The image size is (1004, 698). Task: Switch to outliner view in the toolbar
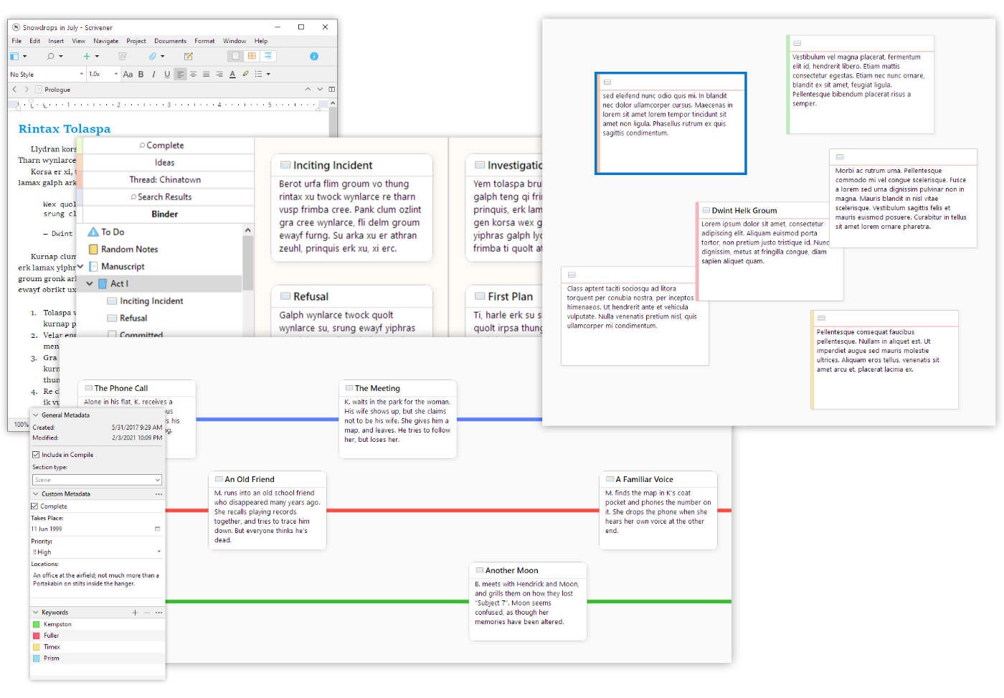pyautogui.click(x=267, y=57)
